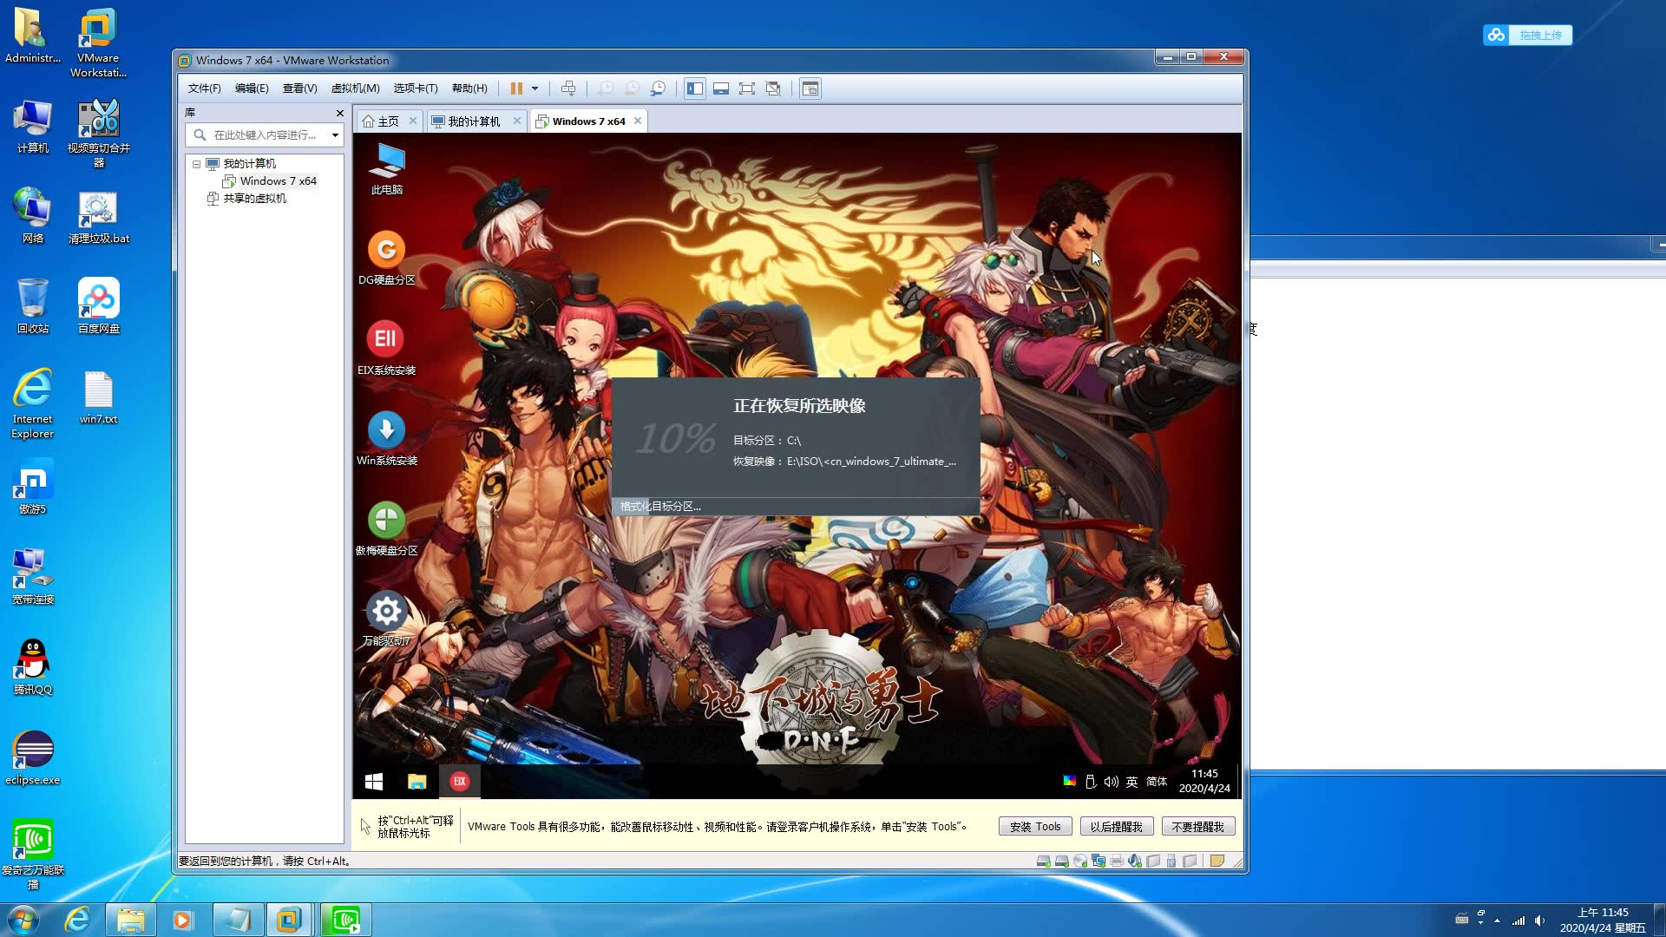Click the network adapter icon in status bar
The height and width of the screenshot is (937, 1666).
click(x=1098, y=862)
